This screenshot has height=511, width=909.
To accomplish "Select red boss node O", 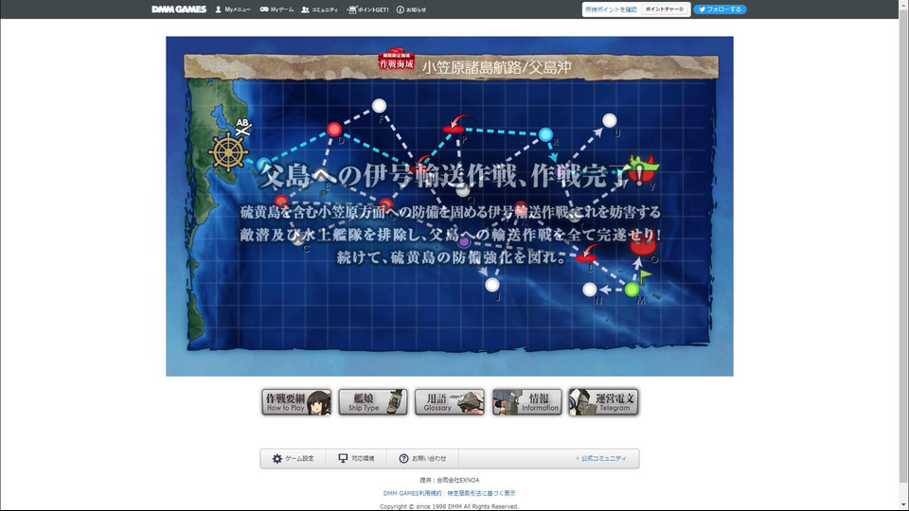I will tap(644, 245).
